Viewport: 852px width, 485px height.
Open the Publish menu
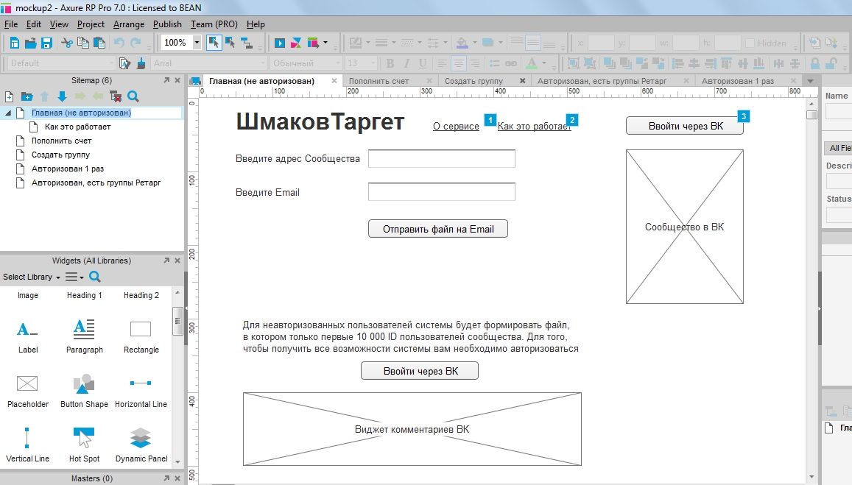pos(167,24)
